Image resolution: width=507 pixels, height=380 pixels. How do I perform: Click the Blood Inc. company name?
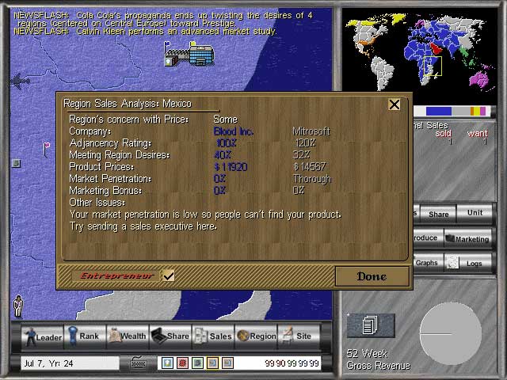click(x=234, y=131)
